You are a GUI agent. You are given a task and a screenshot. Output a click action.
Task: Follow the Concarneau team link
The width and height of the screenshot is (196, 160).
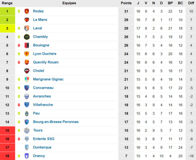43,88
